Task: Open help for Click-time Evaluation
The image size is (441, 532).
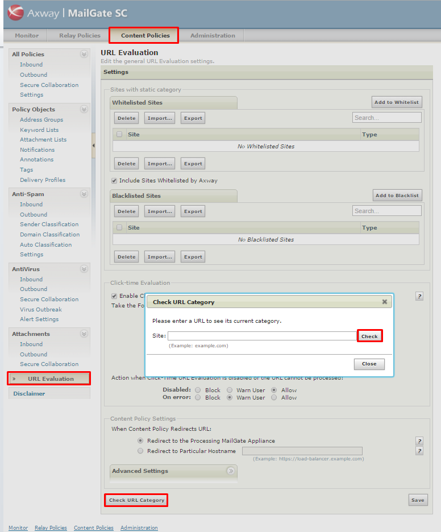Action: pyautogui.click(x=419, y=296)
